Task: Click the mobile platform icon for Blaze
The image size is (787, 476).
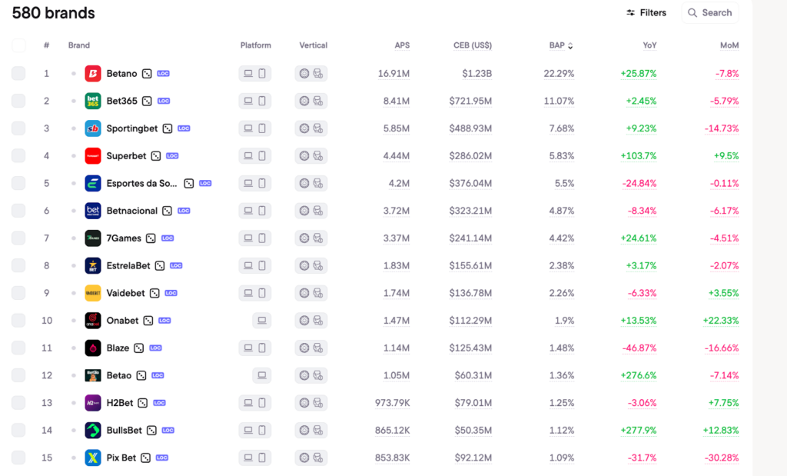Action: tap(262, 348)
